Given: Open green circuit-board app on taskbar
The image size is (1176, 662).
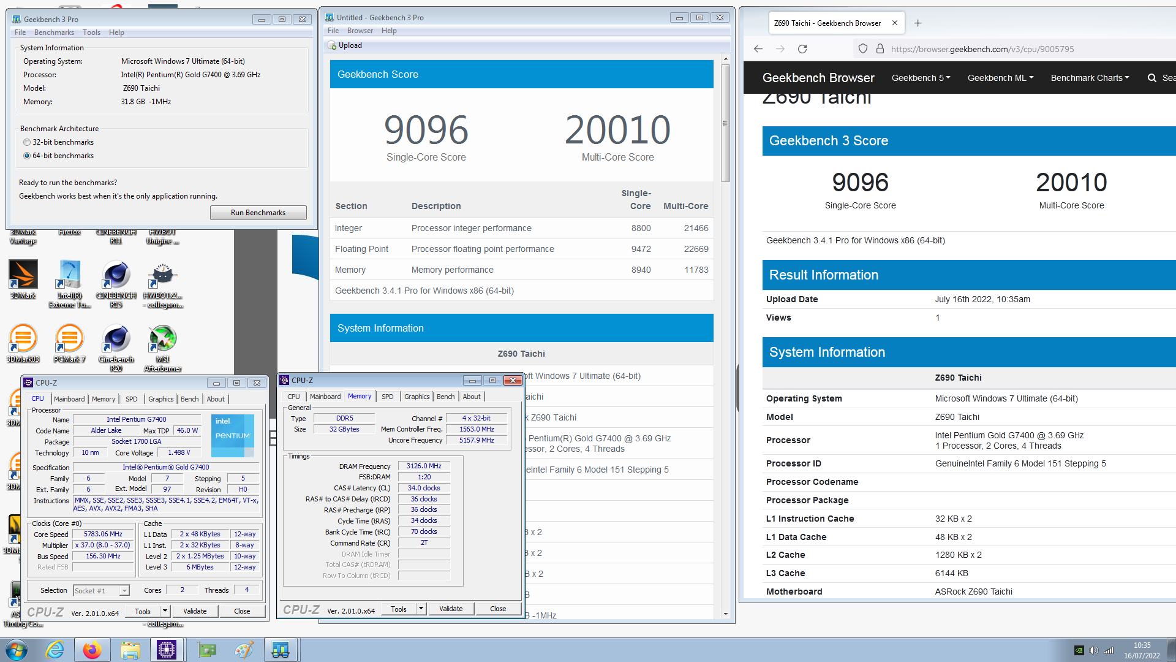Looking at the screenshot, I should pos(206,650).
